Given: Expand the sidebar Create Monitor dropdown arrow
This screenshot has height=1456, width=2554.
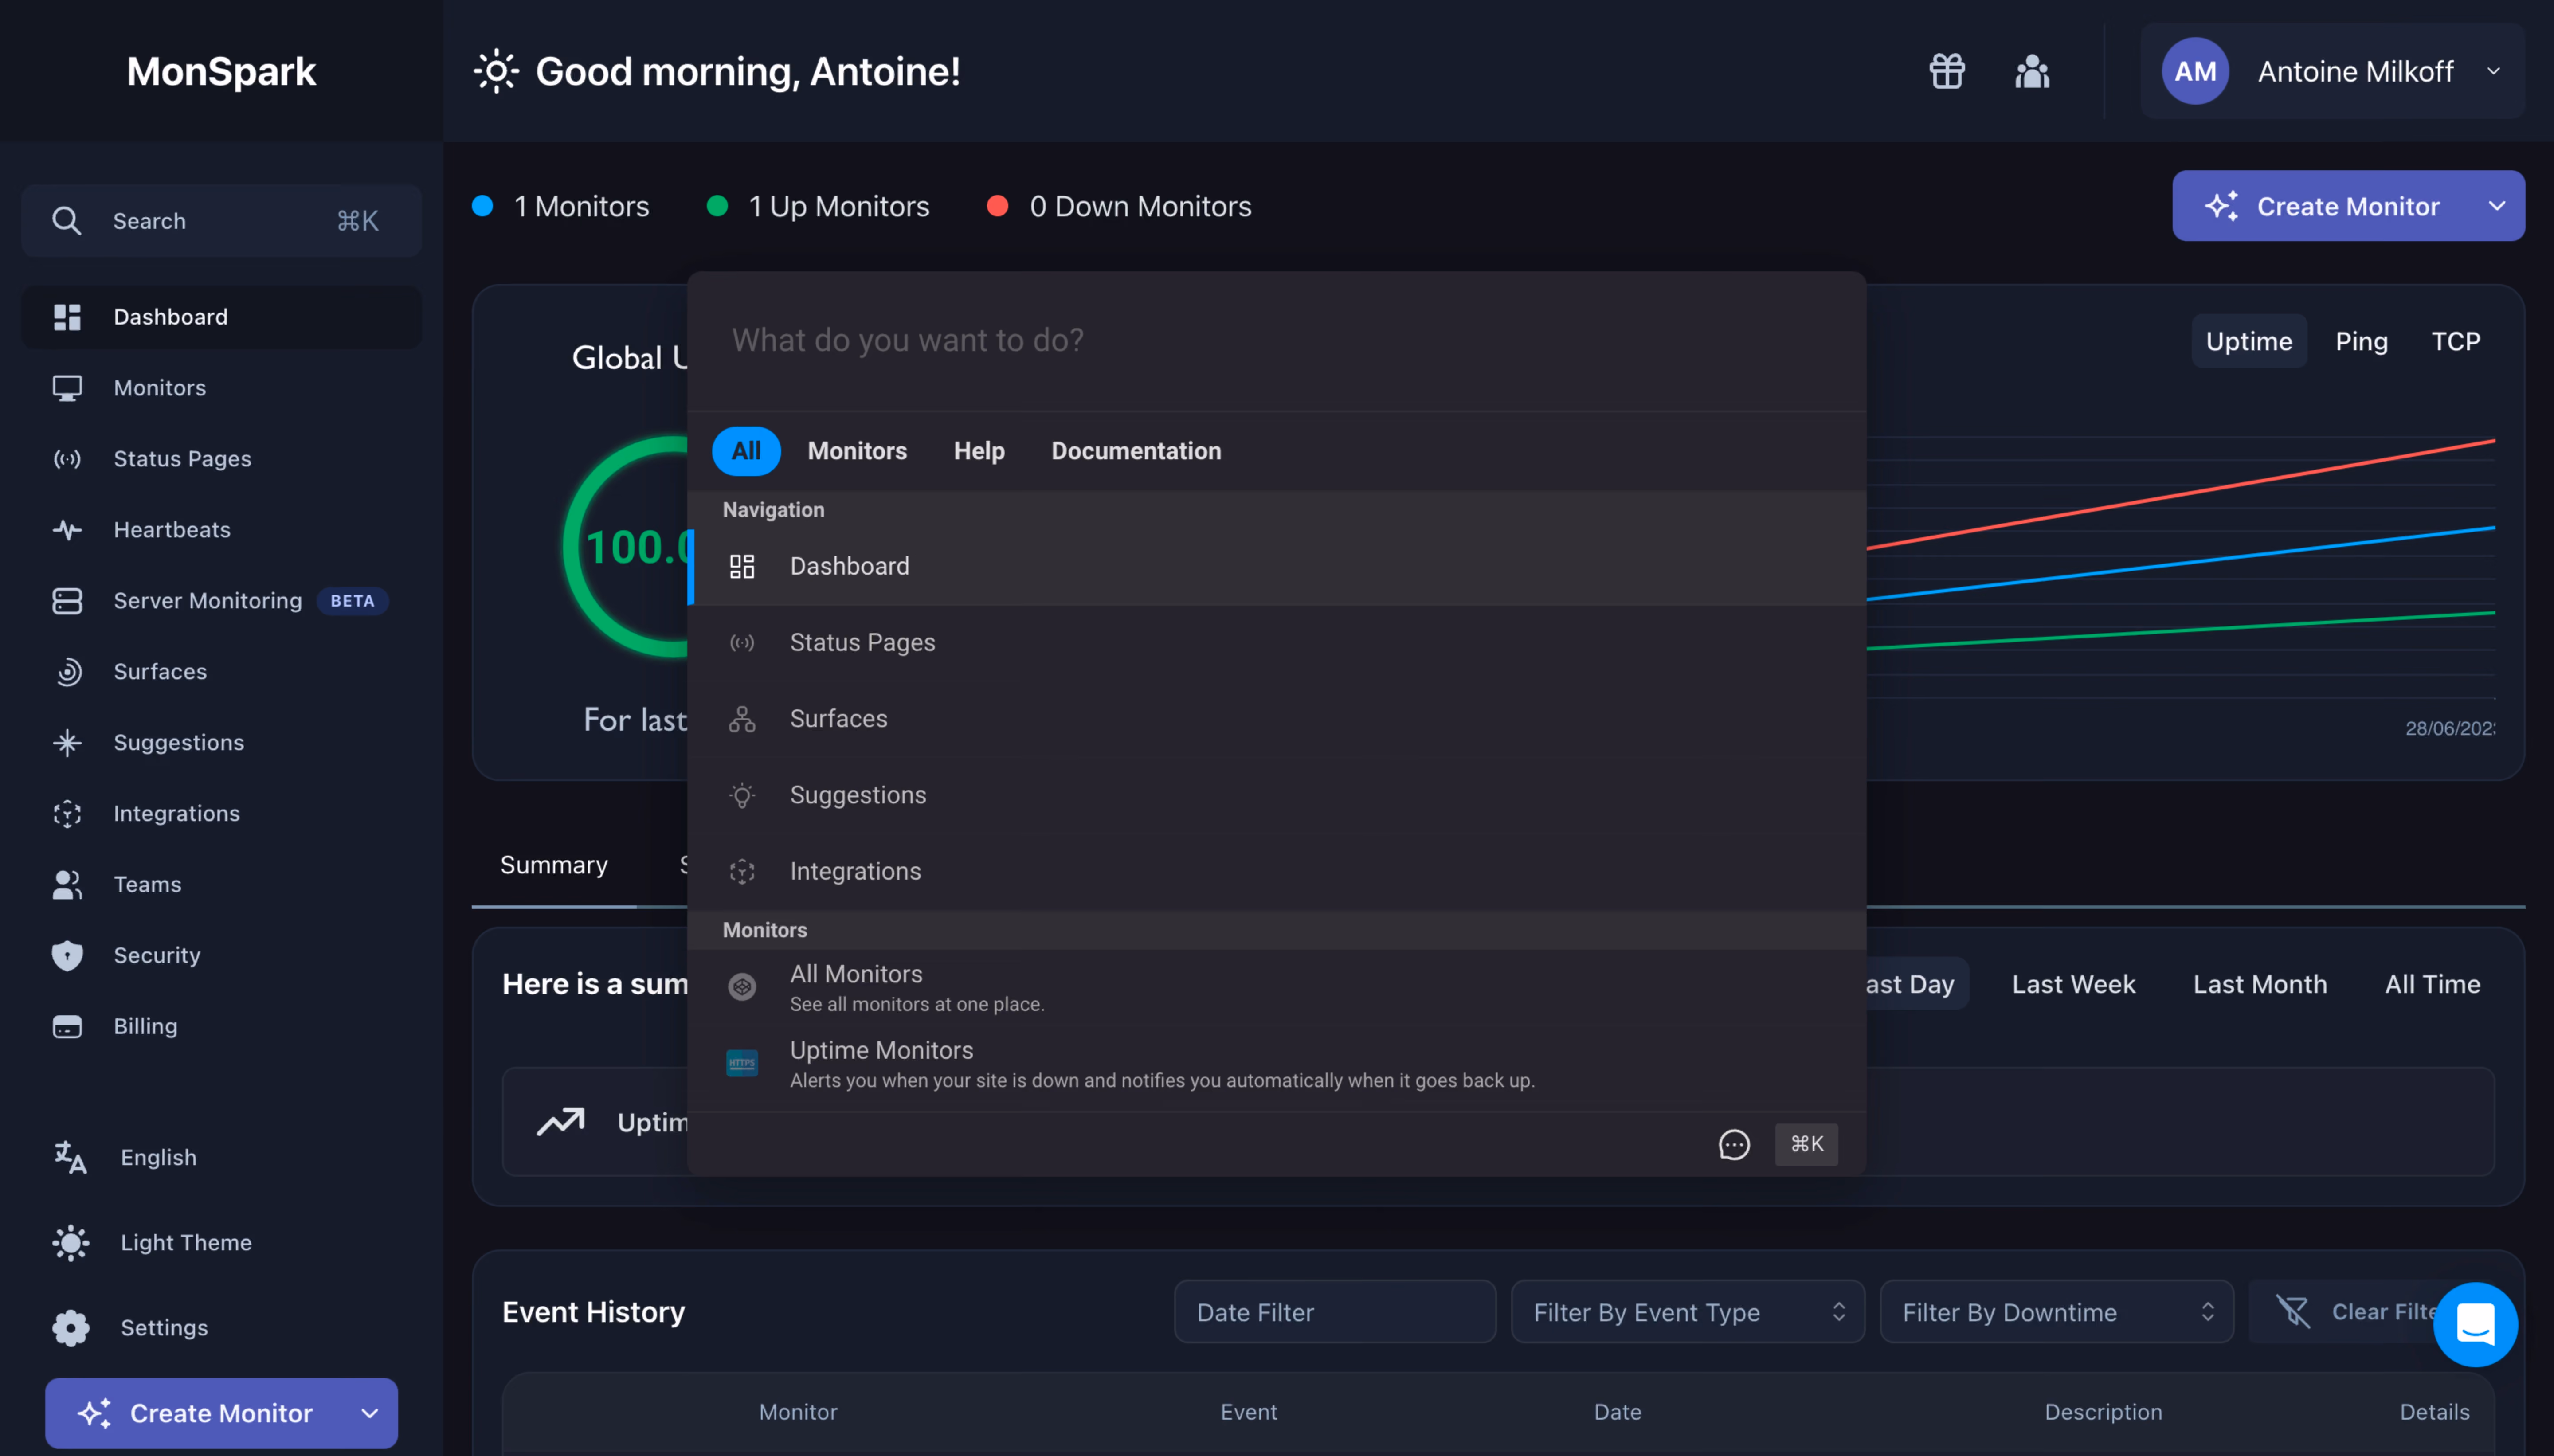Looking at the screenshot, I should point(370,1414).
